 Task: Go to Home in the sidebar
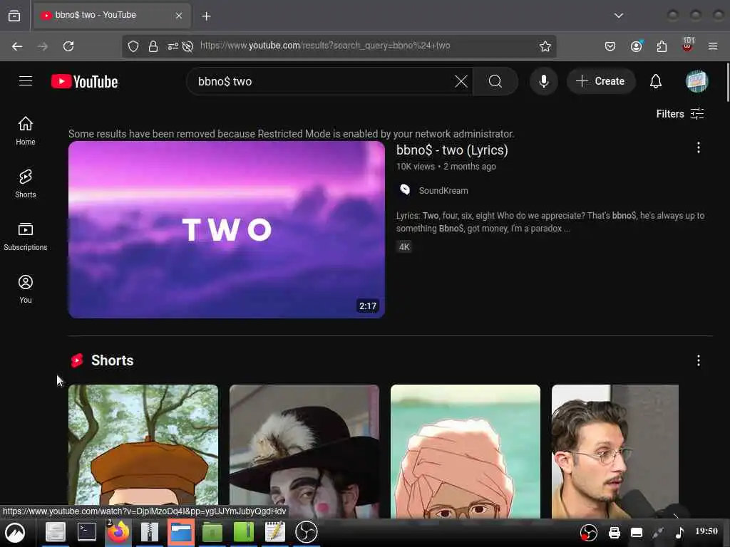point(26,131)
